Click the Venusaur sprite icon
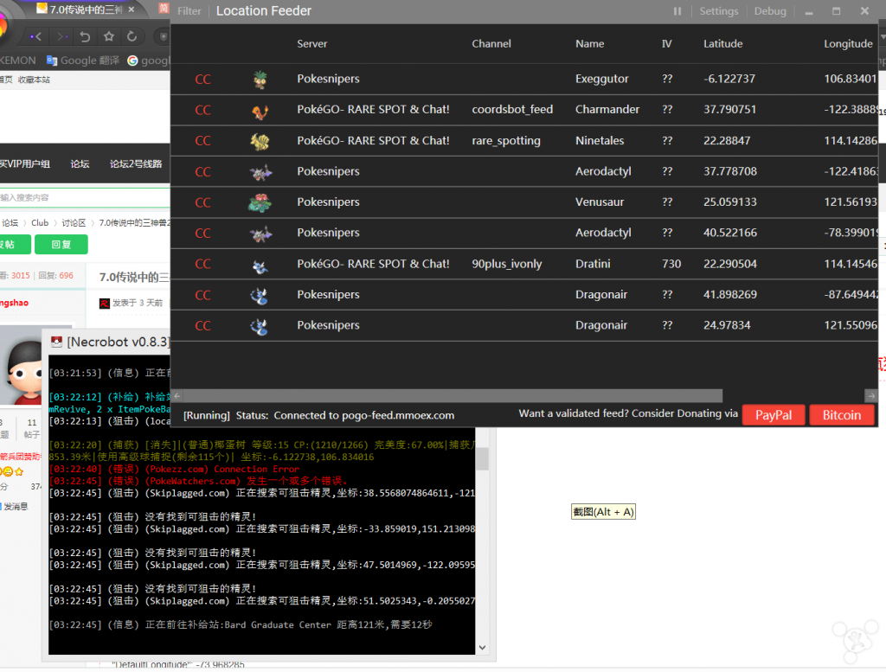 pos(260,202)
